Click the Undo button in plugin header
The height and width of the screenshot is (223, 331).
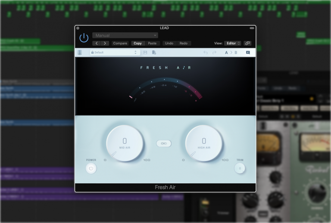tap(169, 43)
